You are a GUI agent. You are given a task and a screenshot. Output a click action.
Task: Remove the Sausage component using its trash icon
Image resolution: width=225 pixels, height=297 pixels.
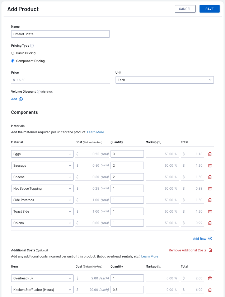click(210, 165)
